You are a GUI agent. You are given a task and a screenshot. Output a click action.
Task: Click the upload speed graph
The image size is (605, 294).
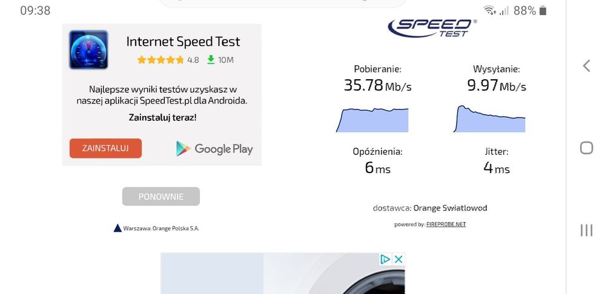pos(489,119)
